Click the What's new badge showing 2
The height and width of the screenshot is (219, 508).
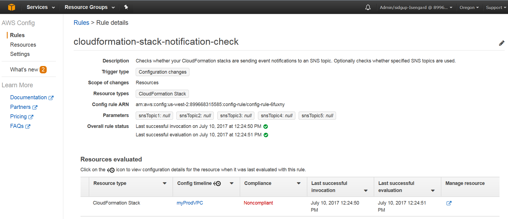pos(43,70)
